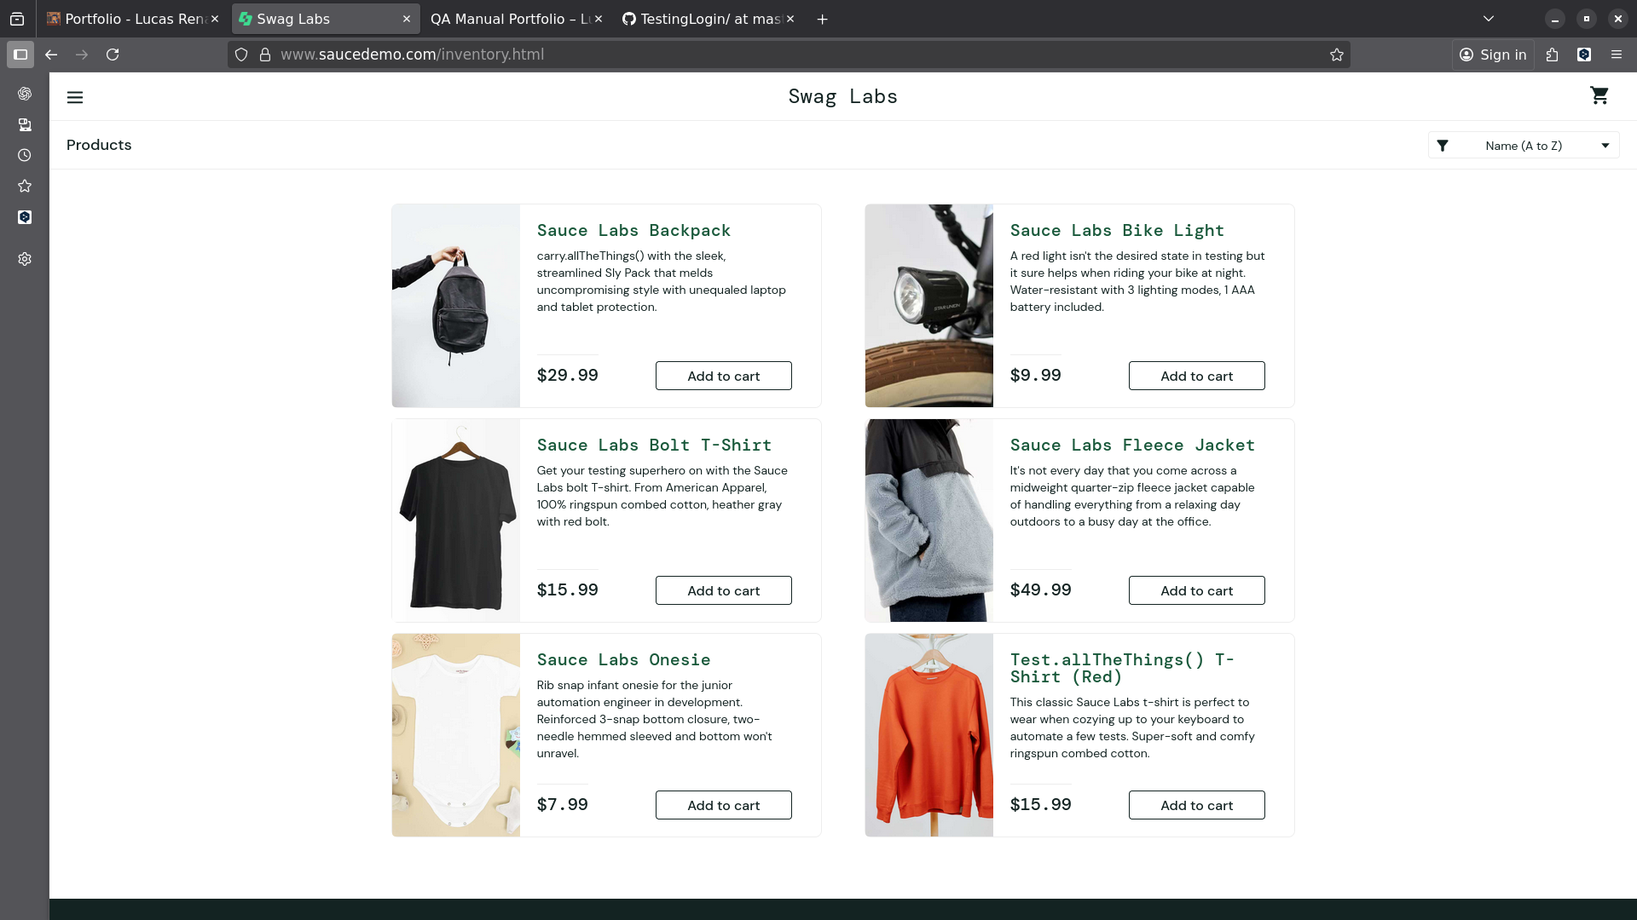This screenshot has width=1637, height=920.
Task: Open the Firefox application menu
Action: point(1617,55)
